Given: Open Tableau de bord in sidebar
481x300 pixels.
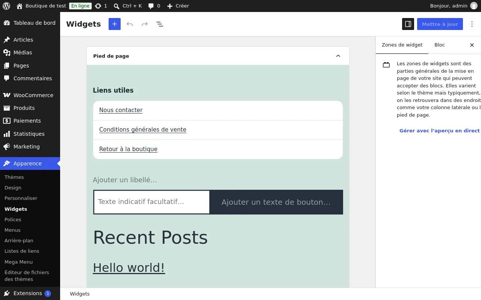Looking at the screenshot, I should [x=30, y=23].
